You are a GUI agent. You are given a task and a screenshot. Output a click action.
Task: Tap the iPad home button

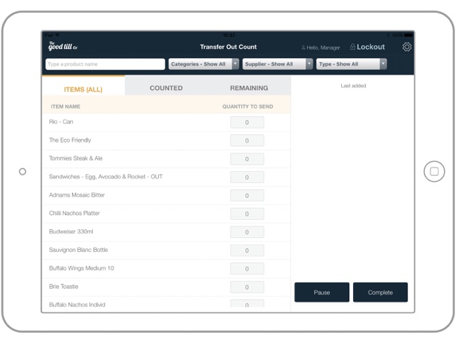click(434, 172)
